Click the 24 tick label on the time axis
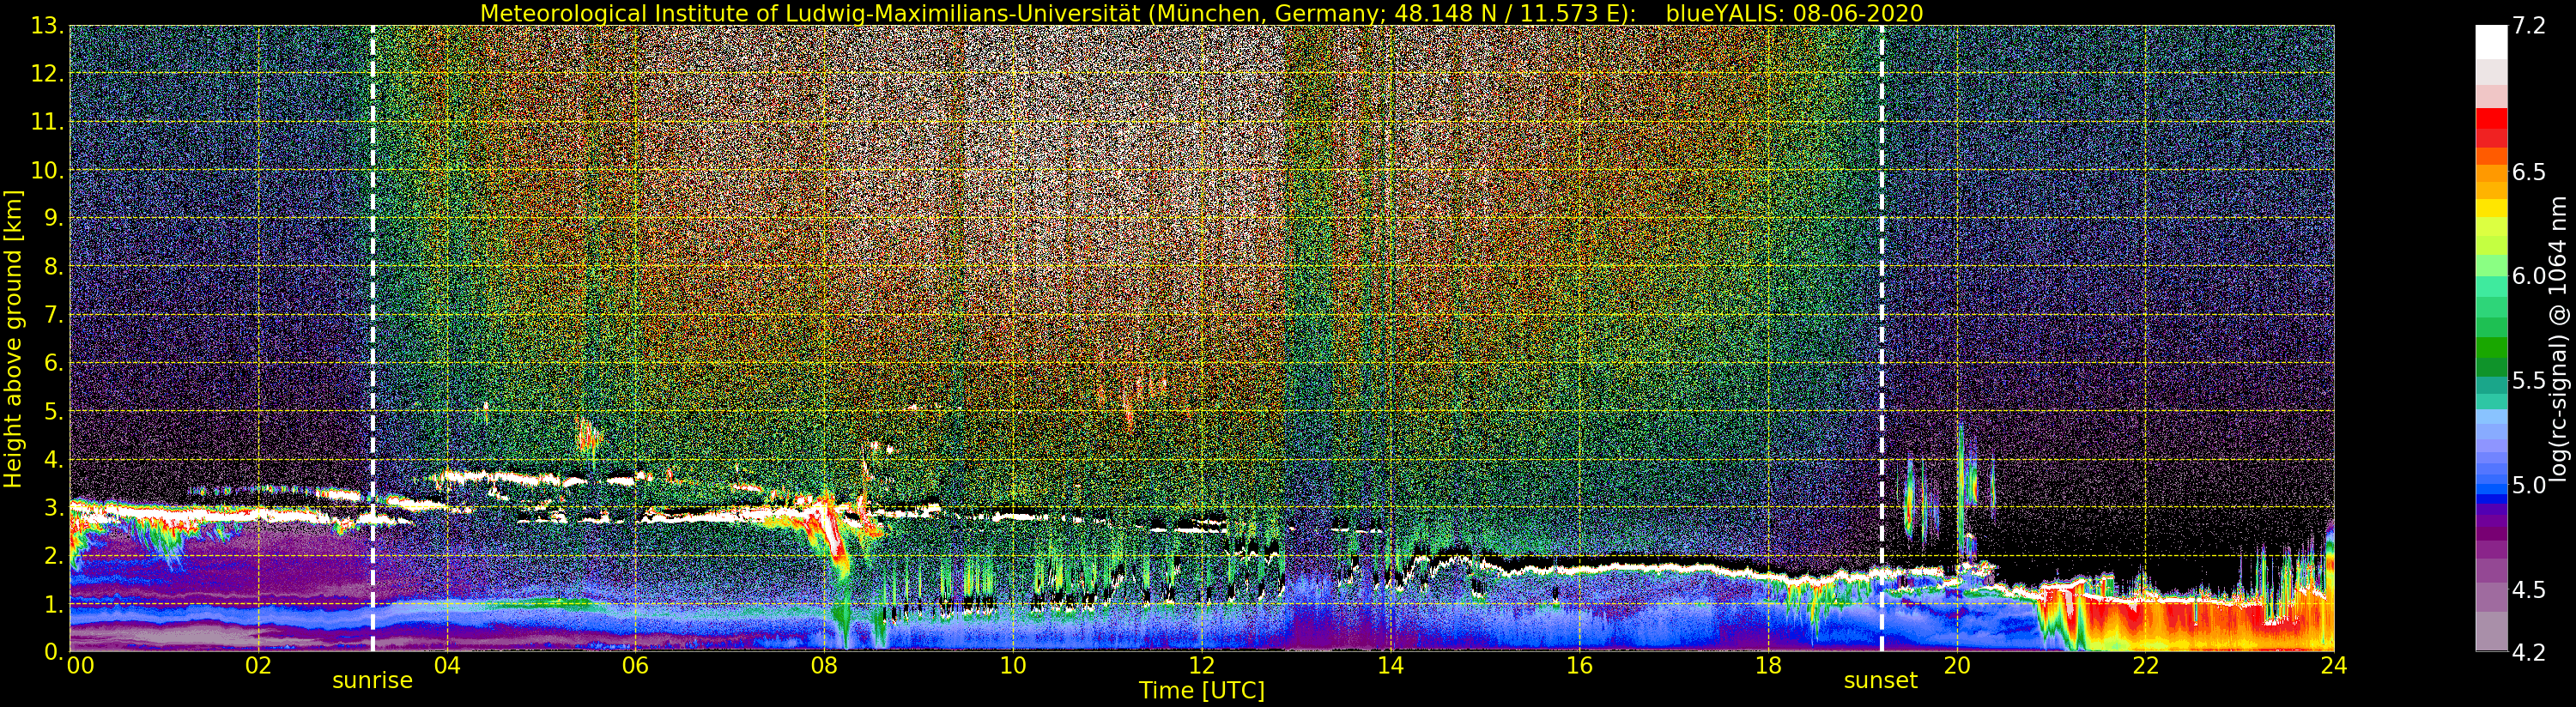 click(x=2333, y=666)
